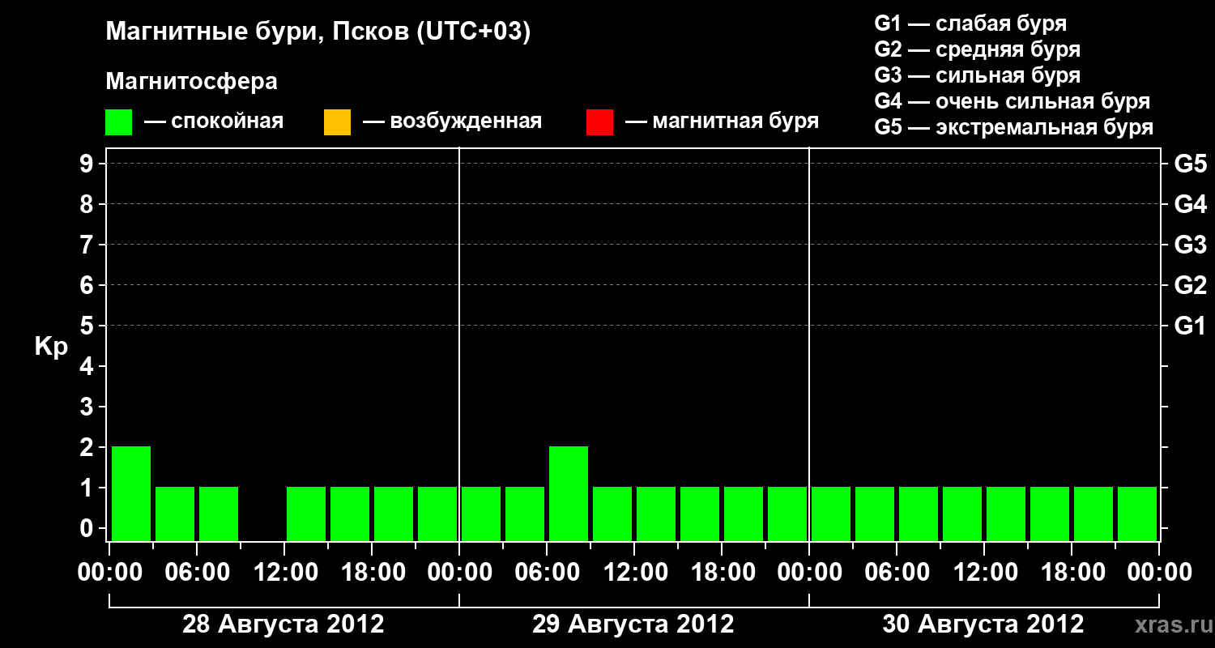Click the '18:00' time label under 30 August
Screen dimensions: 1215x648
1072,572
